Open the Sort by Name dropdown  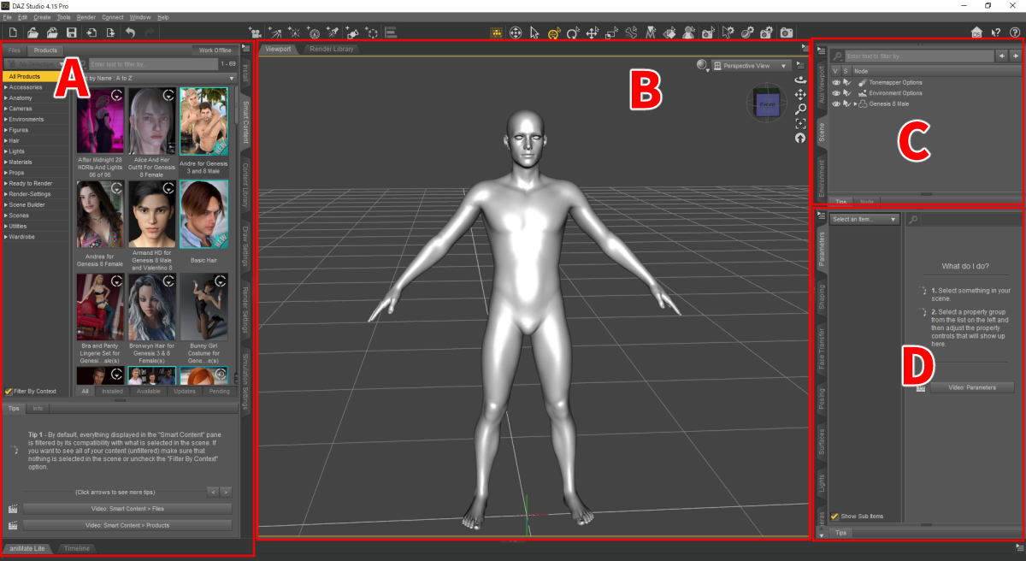155,78
